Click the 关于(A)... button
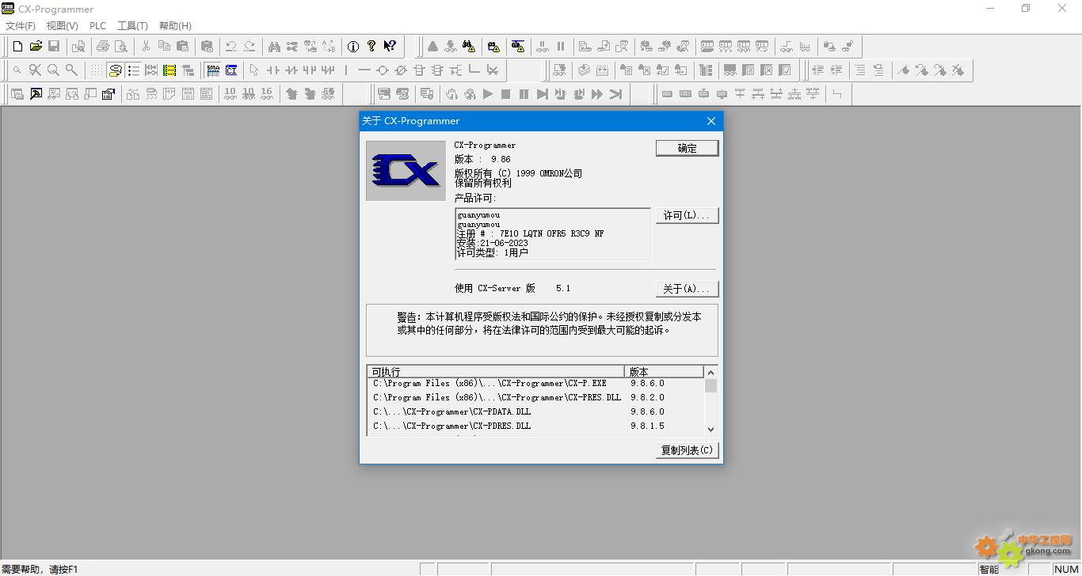The height and width of the screenshot is (576, 1082). pos(687,289)
